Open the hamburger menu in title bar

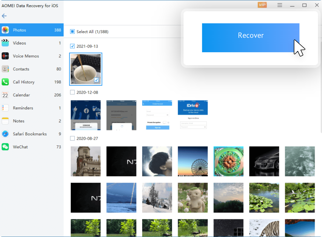280,5
